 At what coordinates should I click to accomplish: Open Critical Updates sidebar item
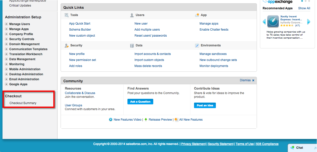[x=20, y=6]
